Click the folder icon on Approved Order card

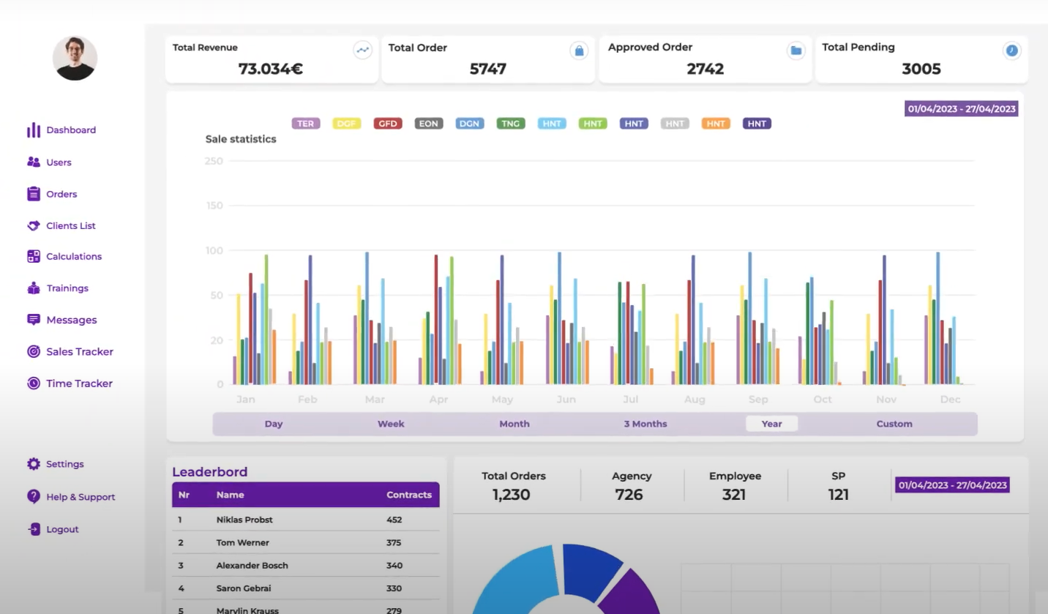click(x=796, y=50)
